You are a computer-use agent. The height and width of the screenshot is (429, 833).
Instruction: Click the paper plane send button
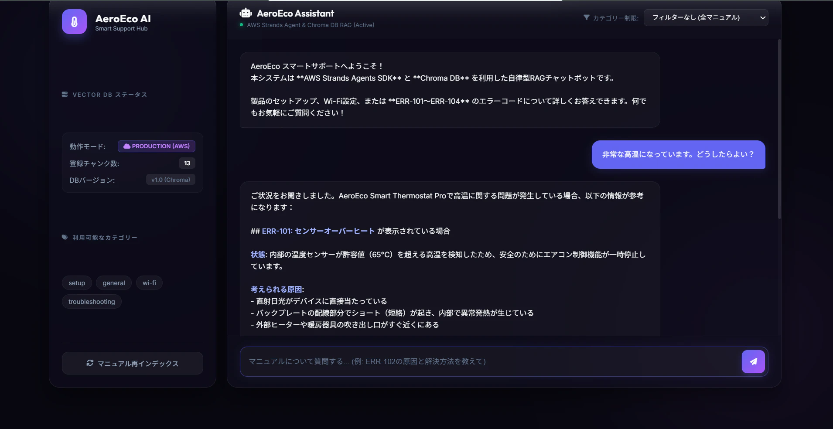753,361
